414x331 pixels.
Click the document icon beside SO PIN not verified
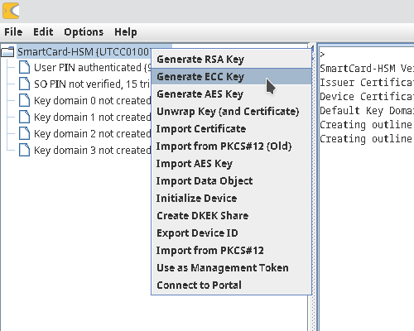[x=24, y=84]
